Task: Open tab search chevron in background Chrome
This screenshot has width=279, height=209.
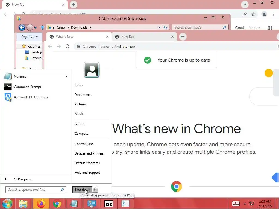Action: click(x=245, y=5)
